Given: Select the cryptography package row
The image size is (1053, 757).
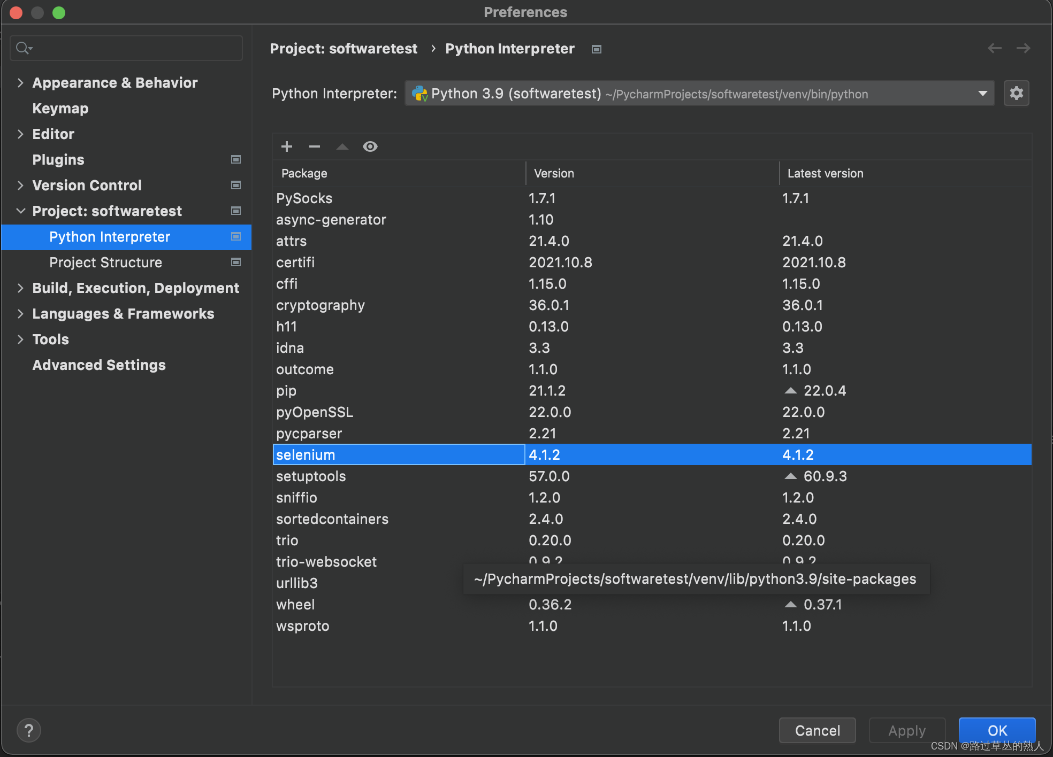Looking at the screenshot, I should [652, 305].
